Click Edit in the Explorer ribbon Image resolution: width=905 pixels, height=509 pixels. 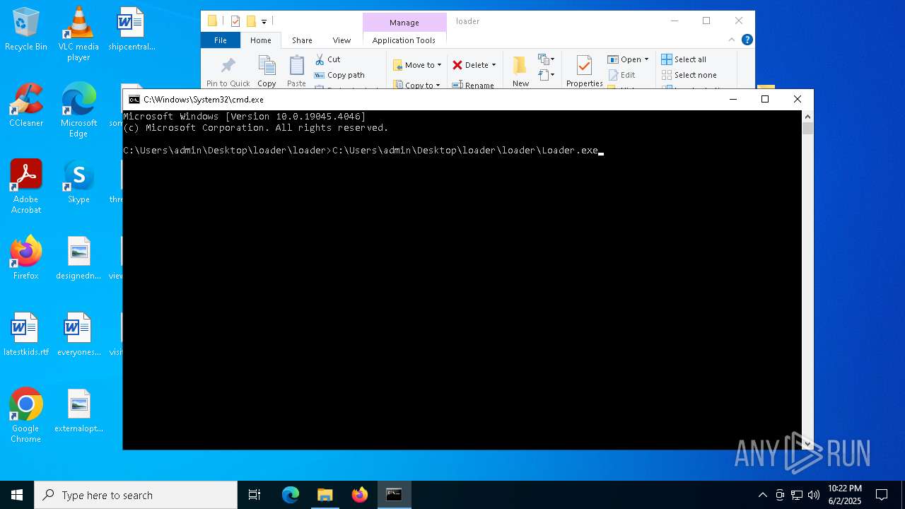(621, 75)
